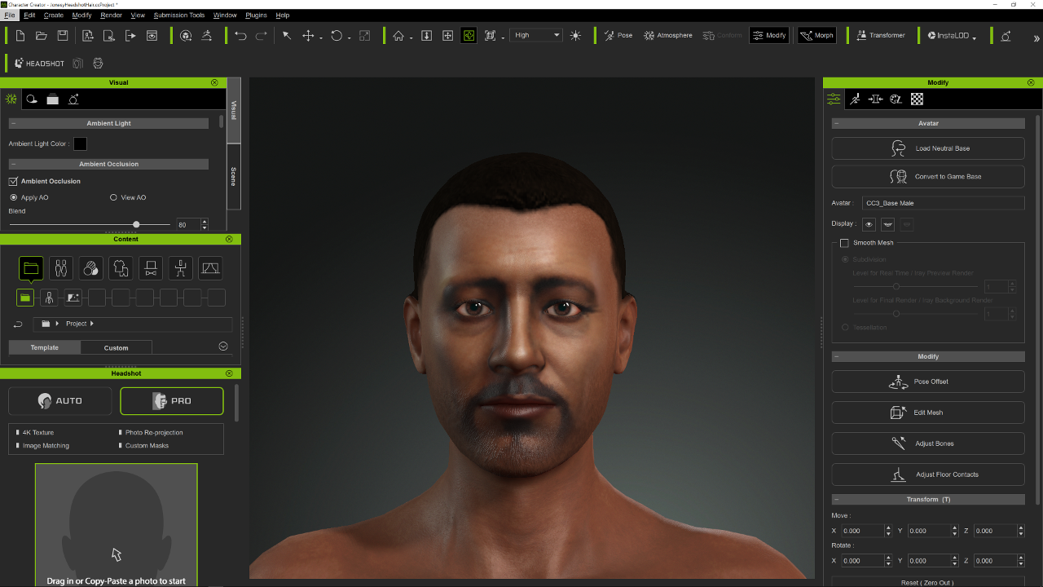Toggle the Morph mode button in toolbar

tap(816, 35)
